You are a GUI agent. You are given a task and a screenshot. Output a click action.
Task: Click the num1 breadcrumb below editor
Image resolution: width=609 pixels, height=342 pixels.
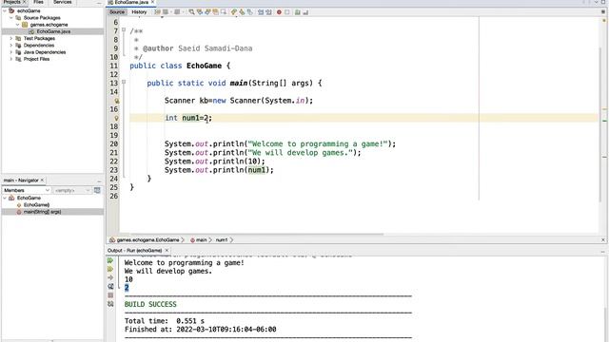click(222, 240)
